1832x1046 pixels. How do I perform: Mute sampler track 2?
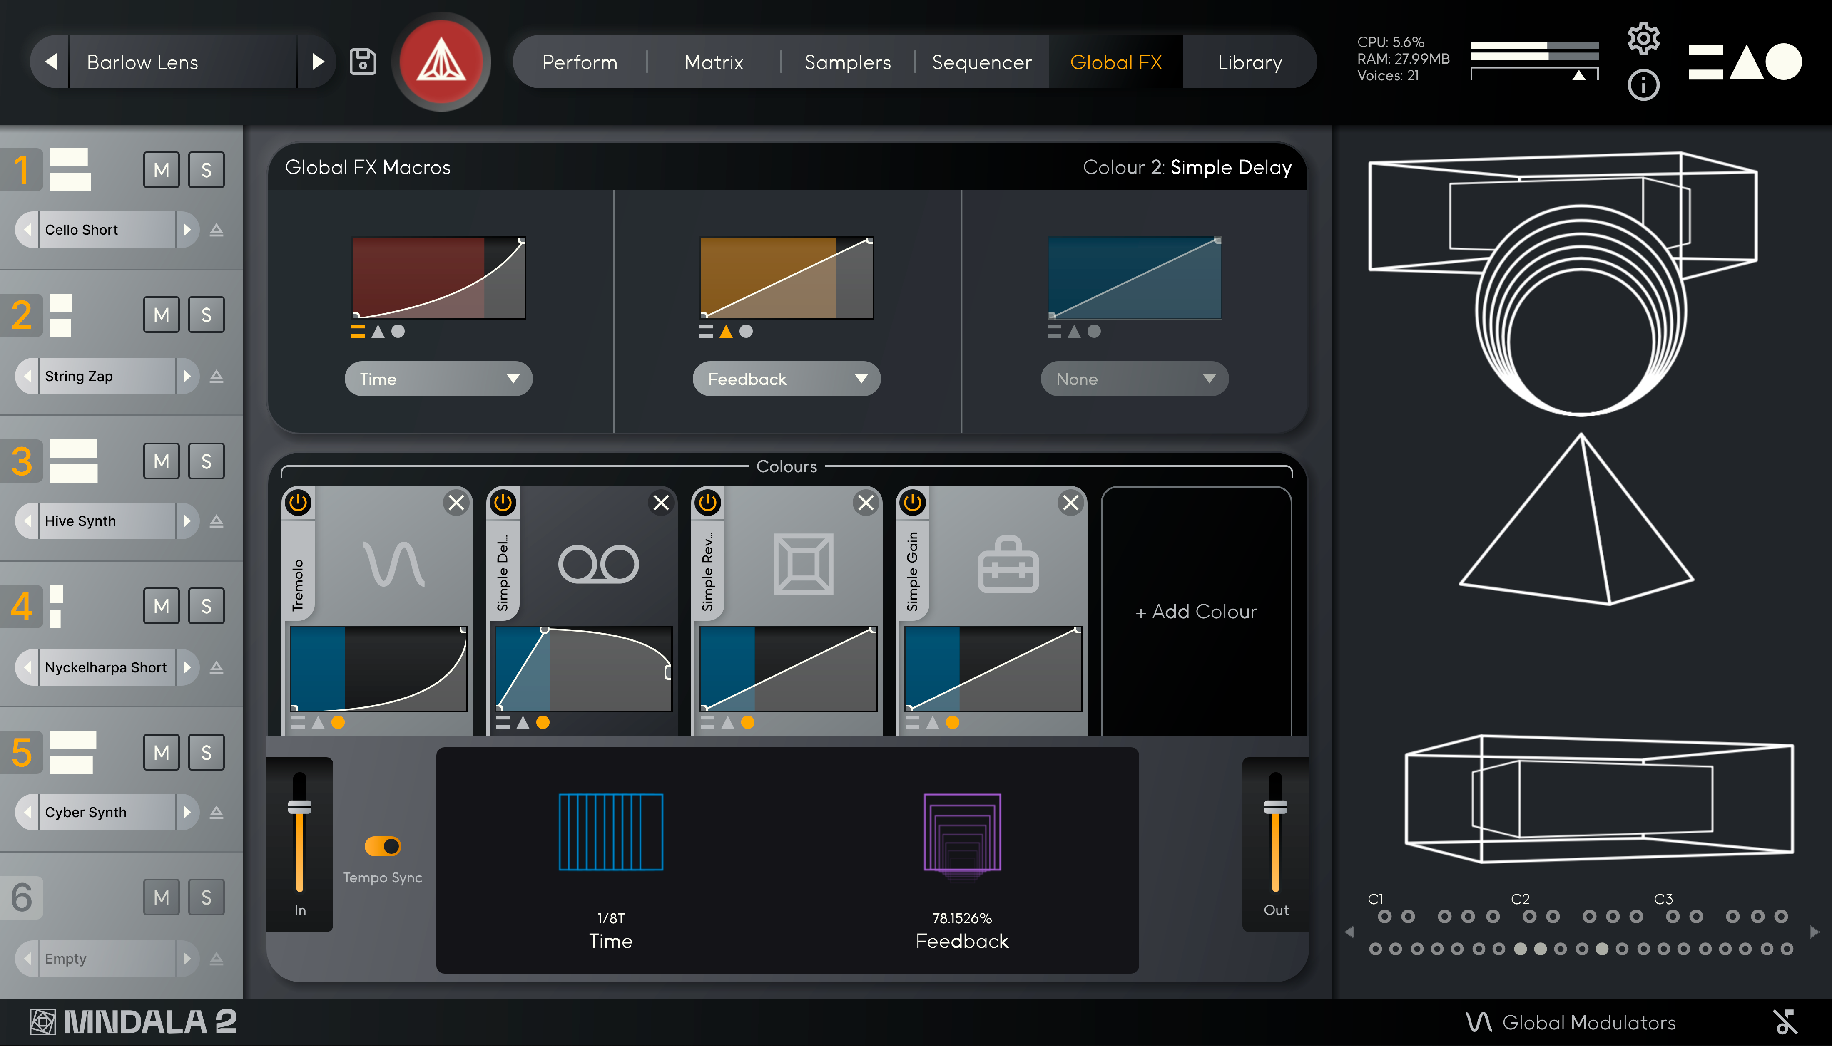(161, 315)
